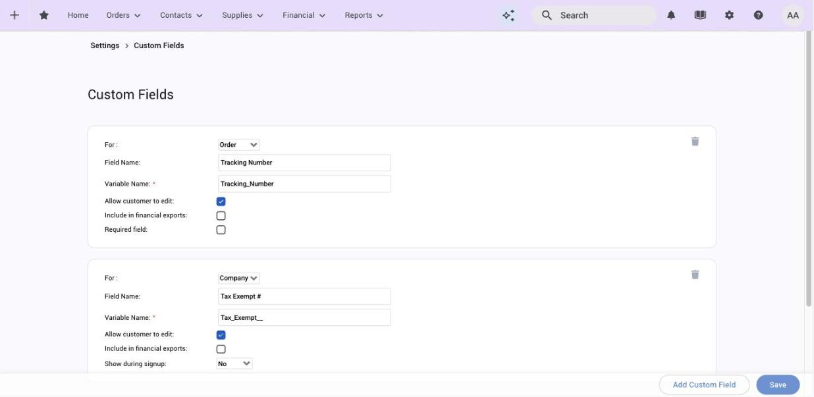The image size is (814, 397).
Task: Click the AI sparkle assistant icon
Action: [x=508, y=15]
